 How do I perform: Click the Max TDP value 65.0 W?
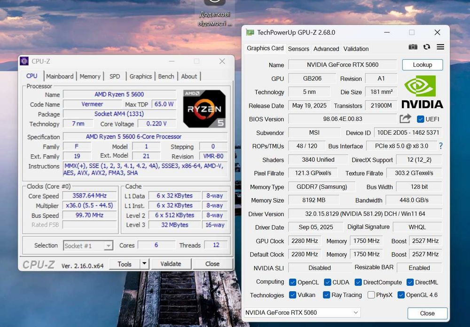pyautogui.click(x=164, y=104)
